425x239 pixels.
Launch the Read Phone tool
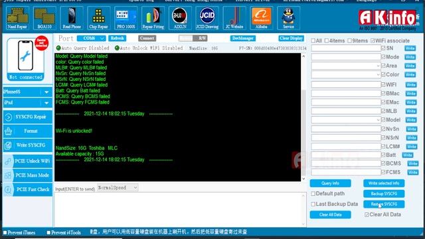tap(72, 18)
